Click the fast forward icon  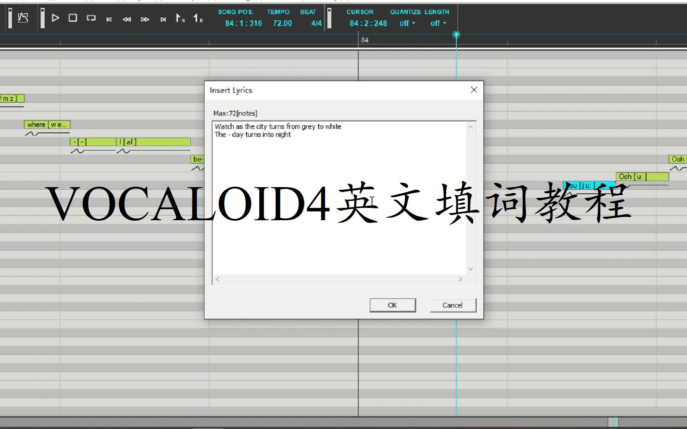point(145,19)
